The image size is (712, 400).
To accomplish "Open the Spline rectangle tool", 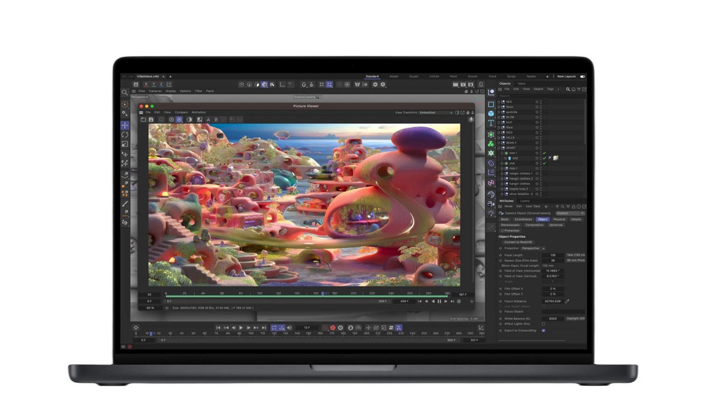I will [x=491, y=104].
